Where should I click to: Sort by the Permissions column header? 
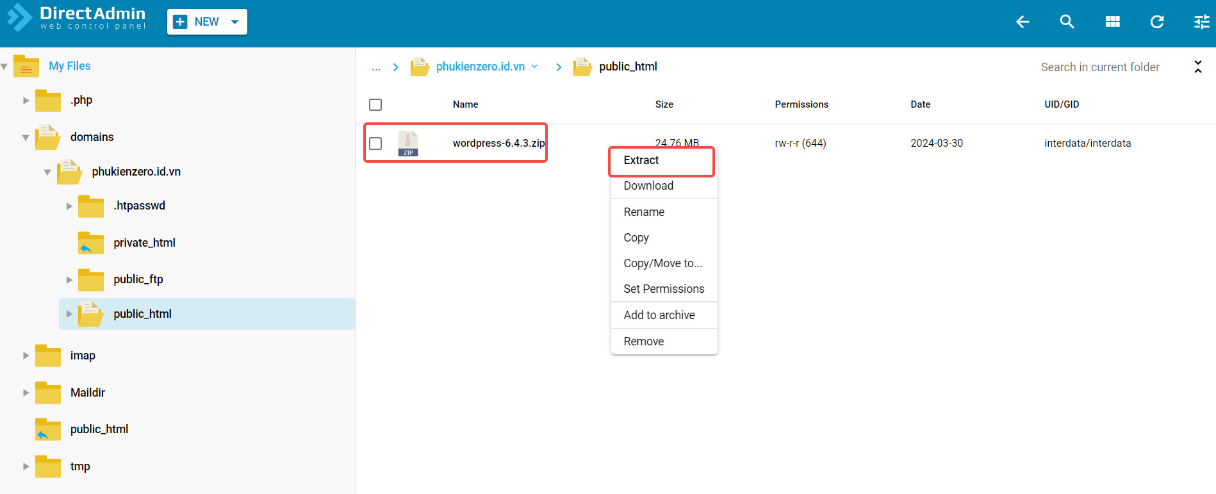point(801,104)
